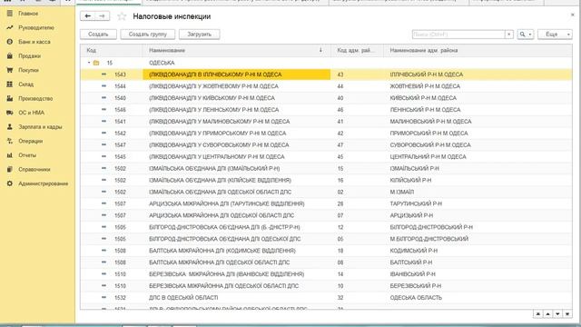Open Операции icon

(10, 141)
